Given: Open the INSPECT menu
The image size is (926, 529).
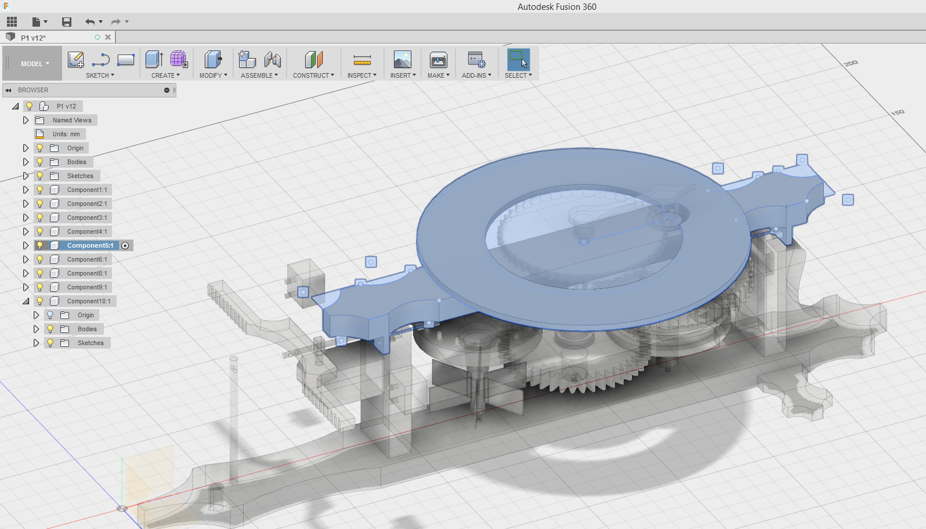Looking at the screenshot, I should coord(361,75).
